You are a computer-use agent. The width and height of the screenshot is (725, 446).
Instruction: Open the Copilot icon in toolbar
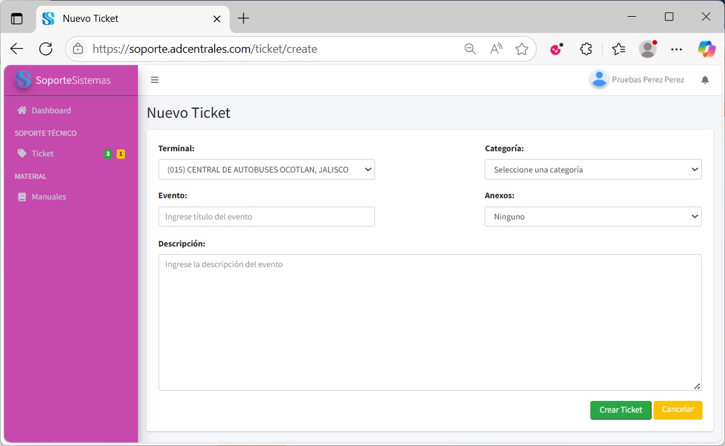point(706,49)
